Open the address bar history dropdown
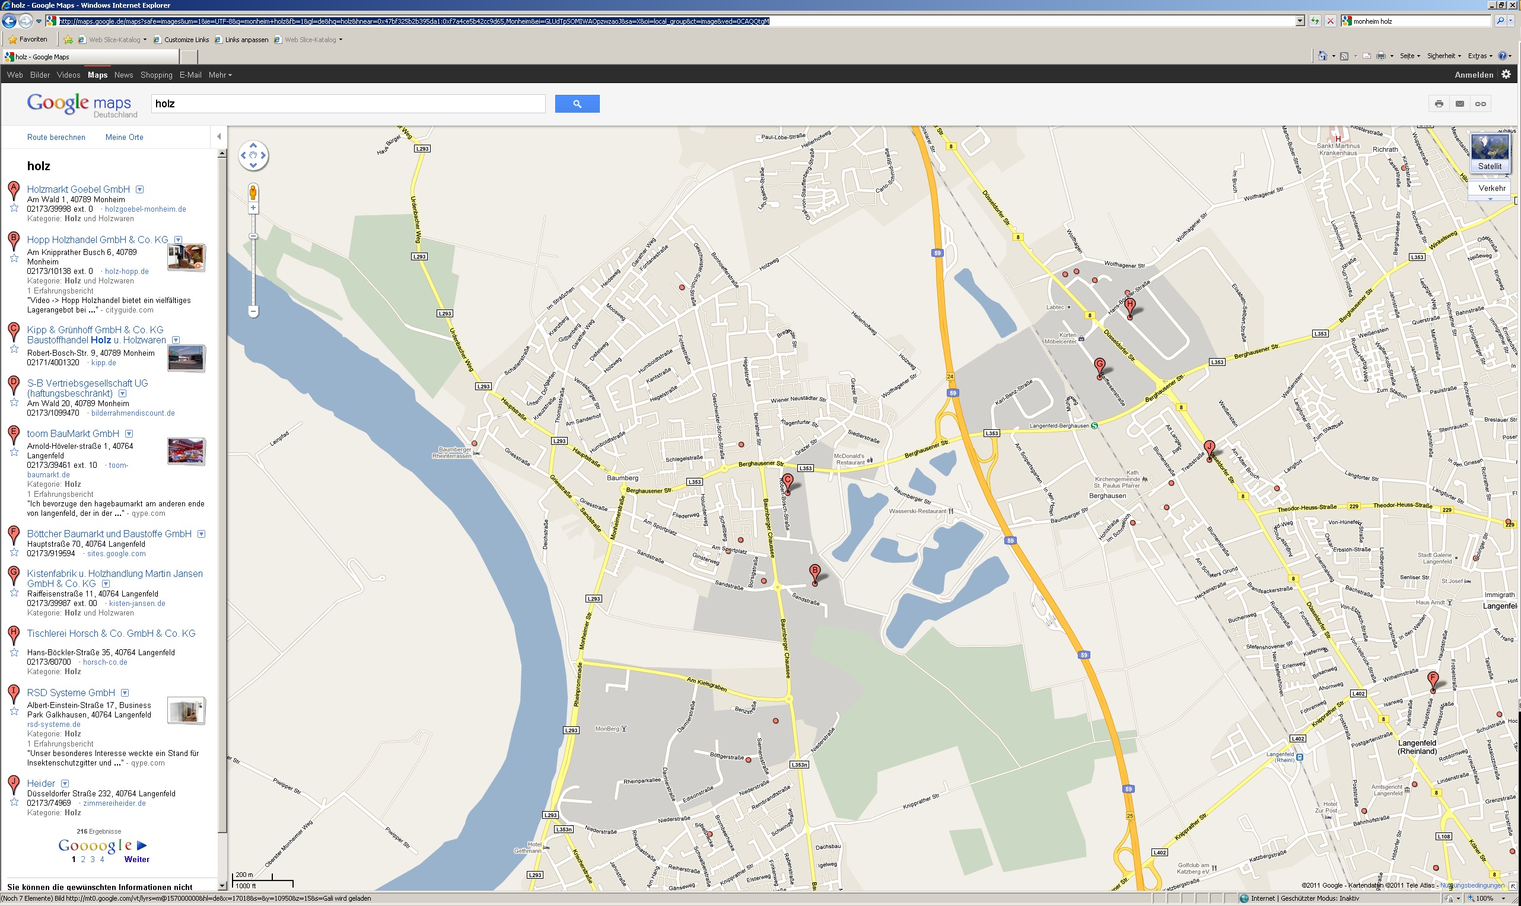1521x906 pixels. click(1300, 21)
